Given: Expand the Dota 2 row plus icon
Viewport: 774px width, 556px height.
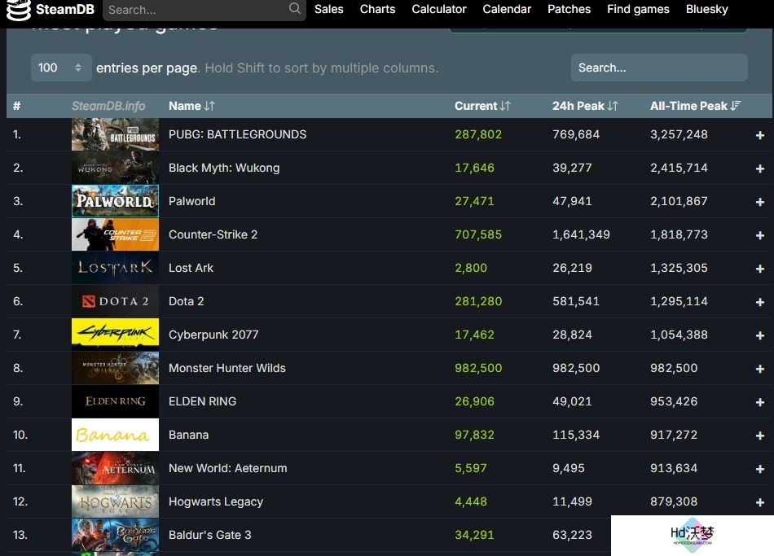Looking at the screenshot, I should pos(759,302).
